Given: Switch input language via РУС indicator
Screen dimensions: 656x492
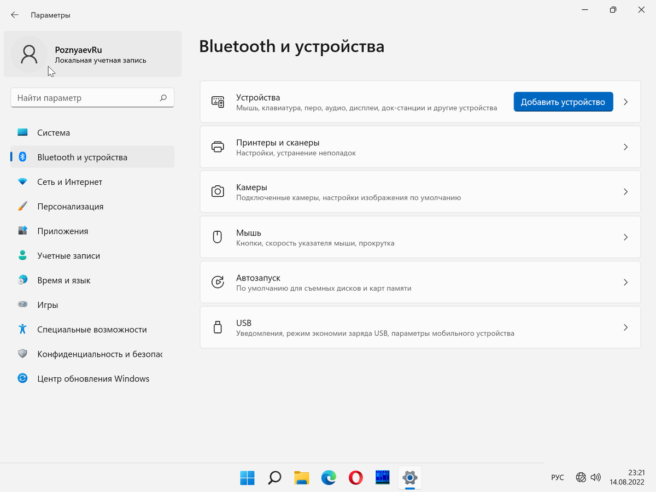Looking at the screenshot, I should click(557, 478).
